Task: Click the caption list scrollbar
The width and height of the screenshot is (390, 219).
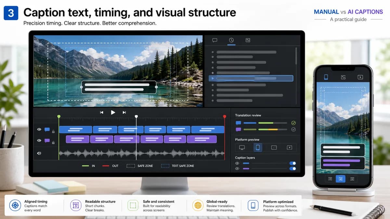Action: click(x=296, y=56)
